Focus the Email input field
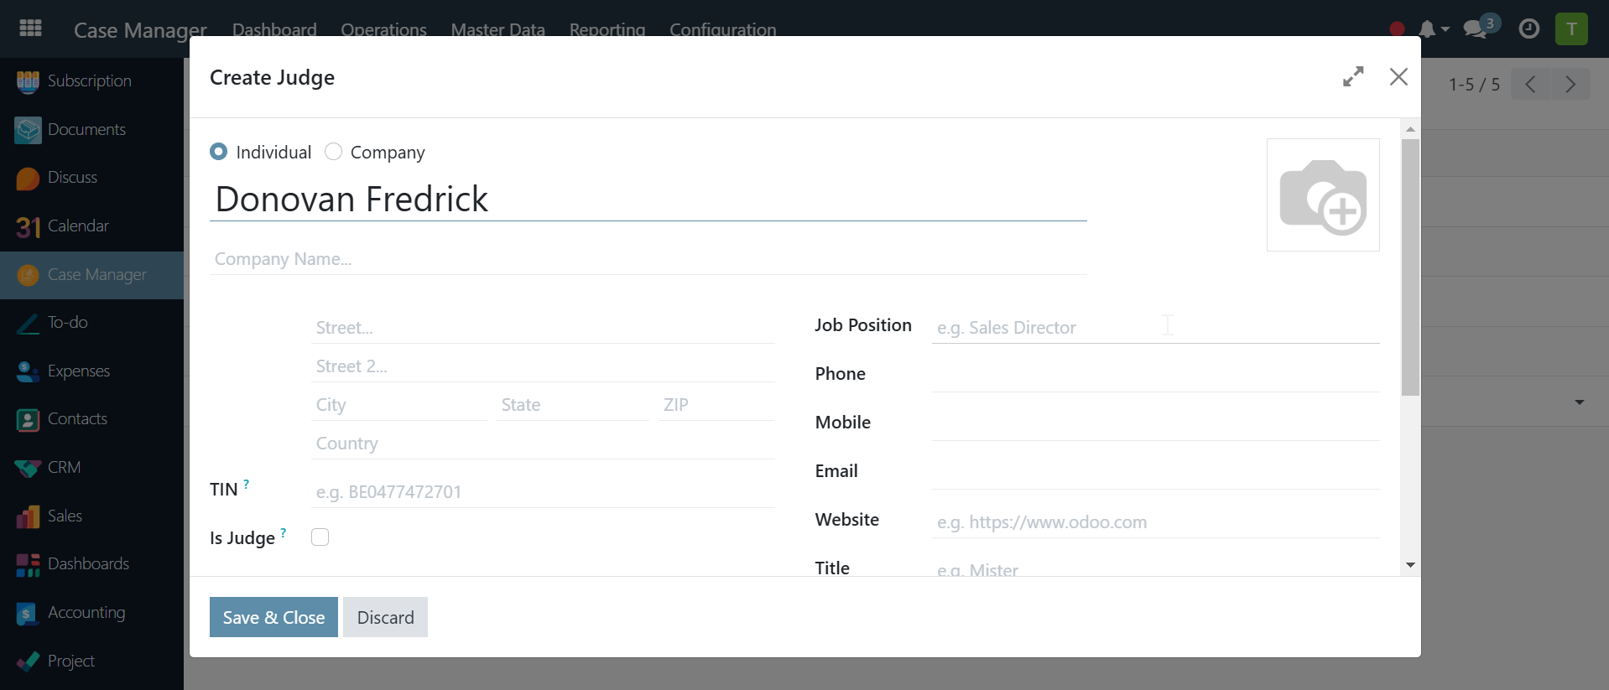This screenshot has height=690, width=1609. pos(1155,474)
